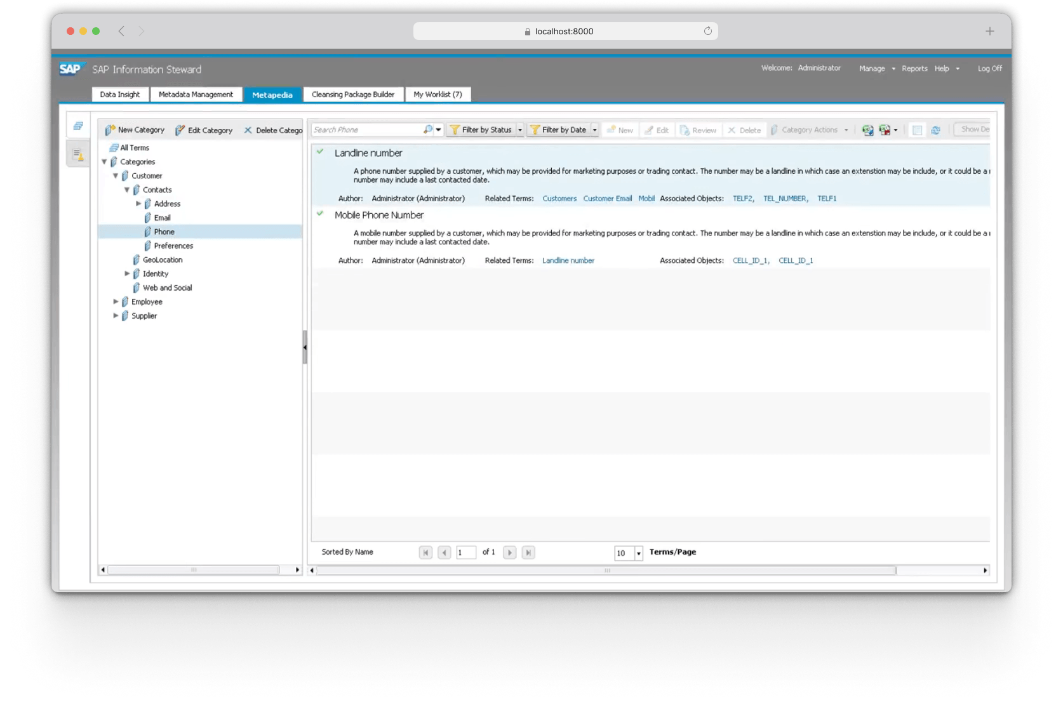This screenshot has width=1063, height=707.
Task: Change the Terms/Page value selector
Action: tap(638, 553)
